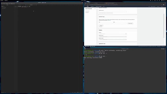Follow the Learn more link about tags
The width and height of the screenshot is (167, 94).
pyautogui.click(x=109, y=20)
